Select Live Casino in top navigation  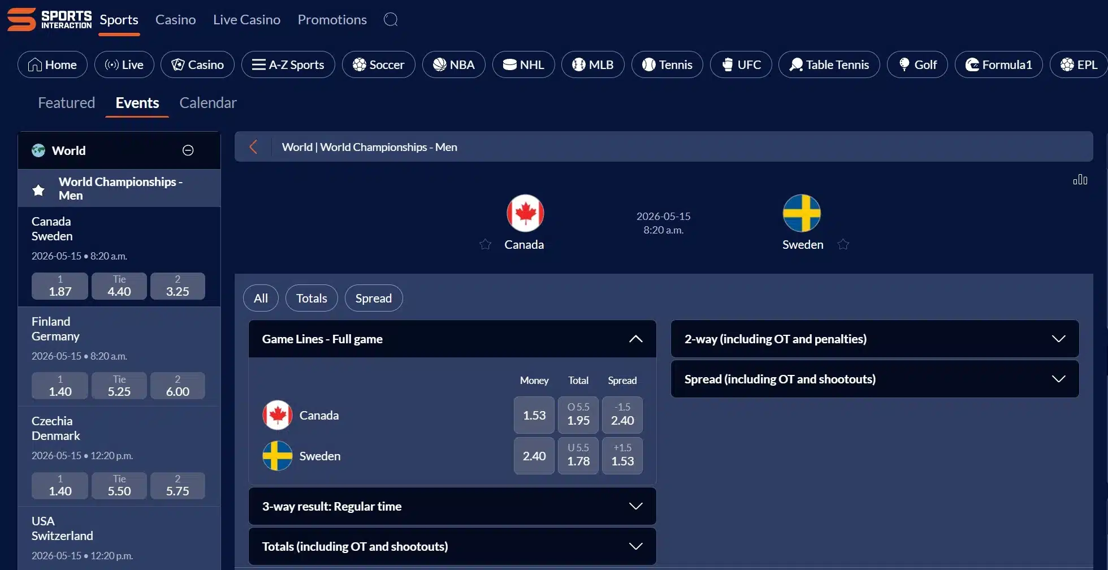click(x=246, y=20)
